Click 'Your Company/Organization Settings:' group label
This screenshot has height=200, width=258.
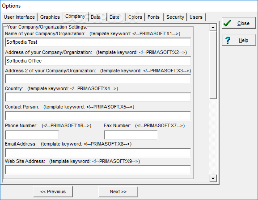[47, 27]
